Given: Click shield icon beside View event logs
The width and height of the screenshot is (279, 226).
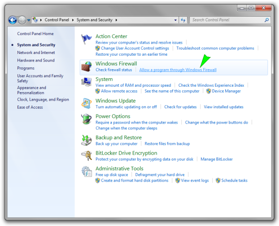Looking at the screenshot, I should [178, 181].
